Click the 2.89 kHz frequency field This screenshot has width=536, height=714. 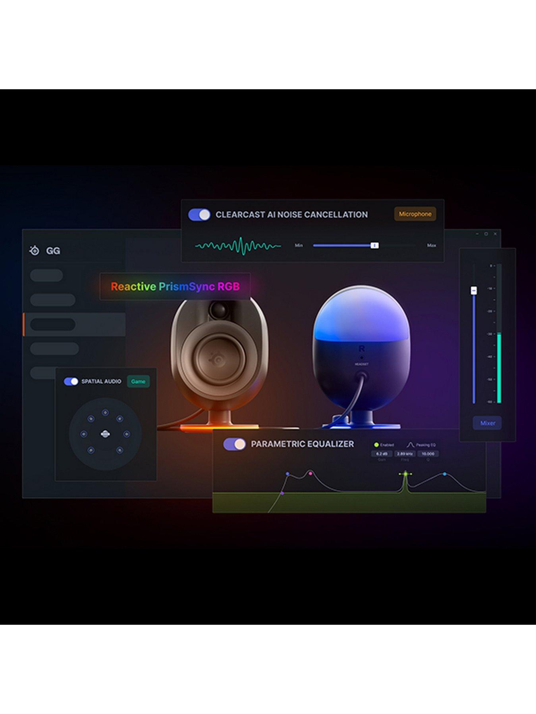[405, 453]
